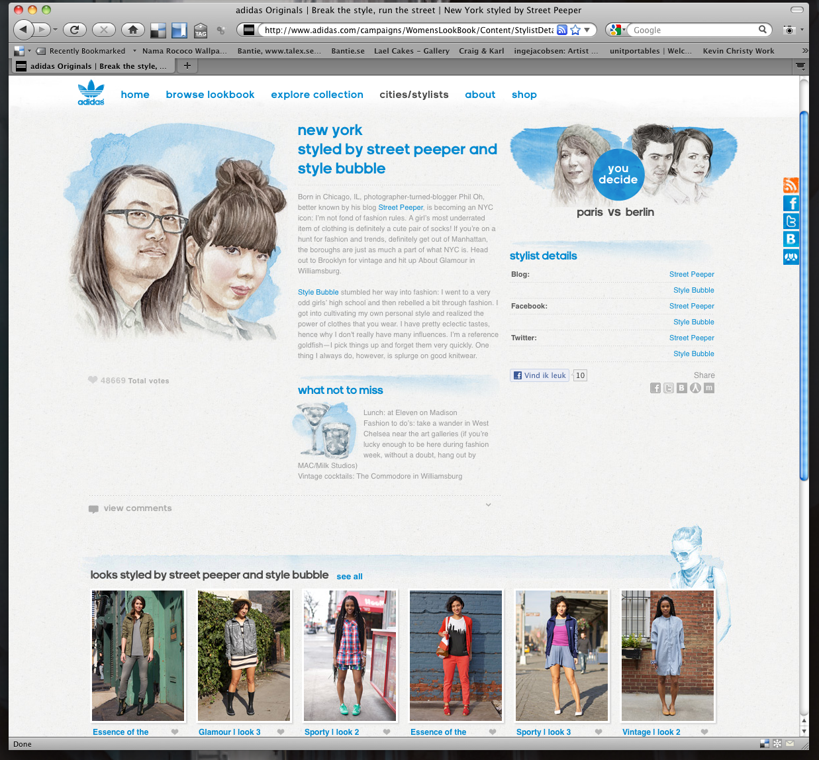Click the URL address field
The width and height of the screenshot is (819, 760).
click(409, 30)
